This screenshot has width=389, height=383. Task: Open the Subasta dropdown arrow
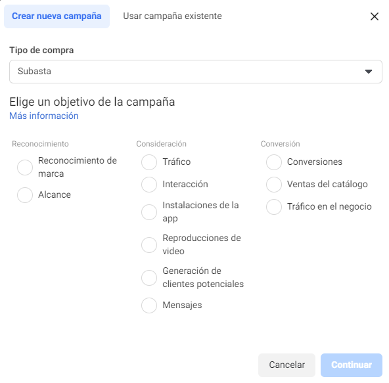pos(369,72)
